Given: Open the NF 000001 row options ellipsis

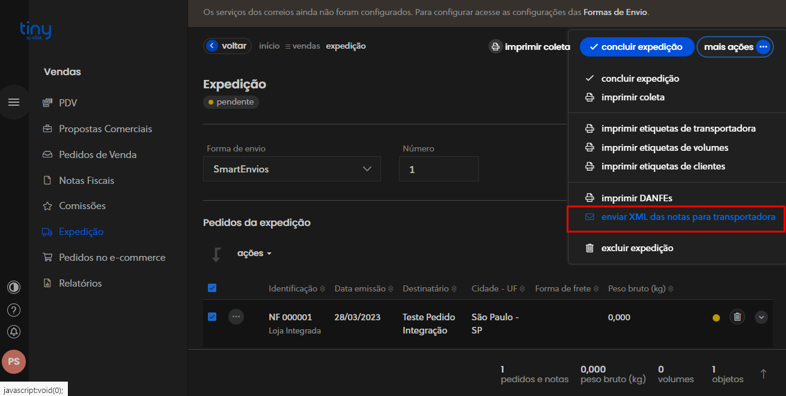Looking at the screenshot, I should 236,316.
